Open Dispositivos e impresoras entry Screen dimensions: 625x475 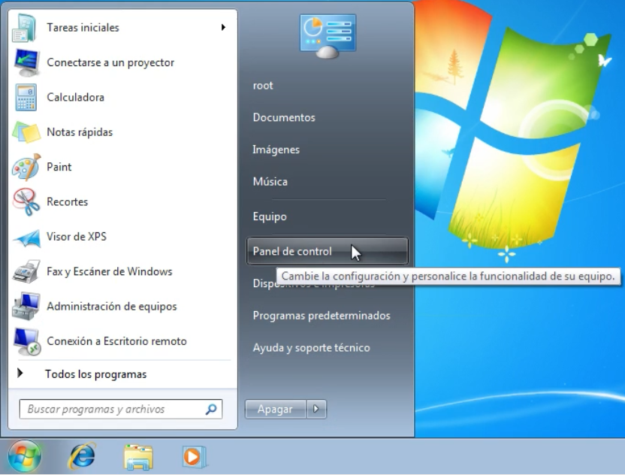point(264,284)
